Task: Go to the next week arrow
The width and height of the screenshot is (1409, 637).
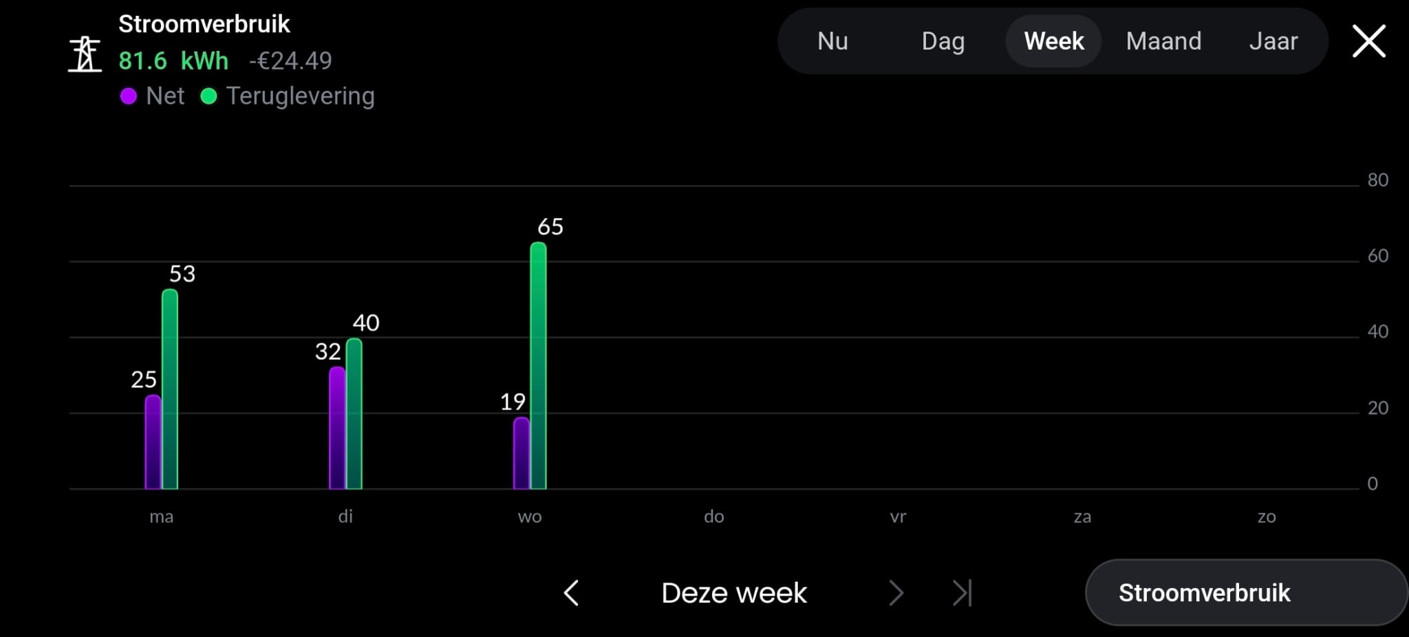Action: pos(895,592)
